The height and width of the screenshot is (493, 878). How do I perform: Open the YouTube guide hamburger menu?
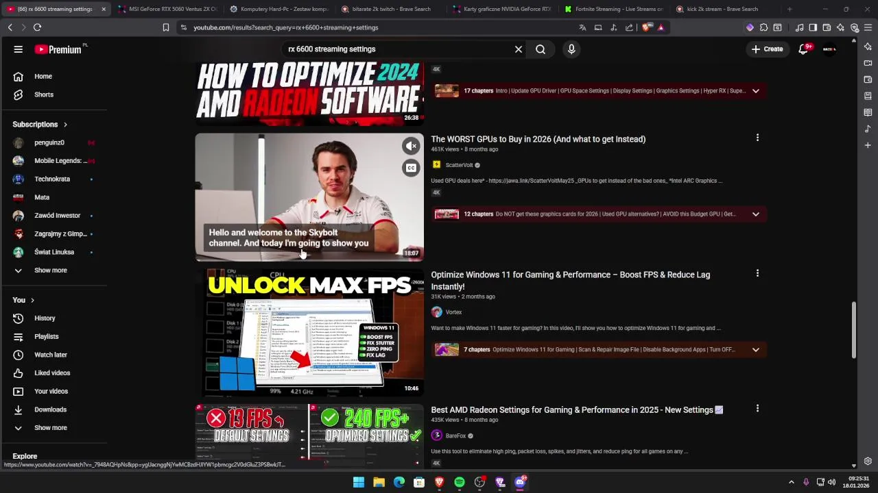click(19, 49)
